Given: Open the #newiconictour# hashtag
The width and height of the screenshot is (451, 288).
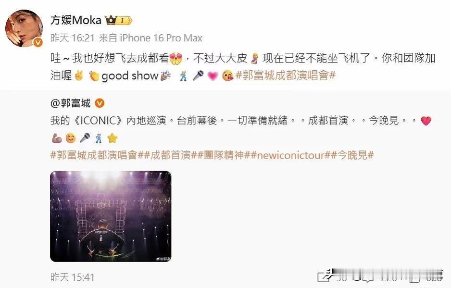Looking at the screenshot, I should [290, 155].
